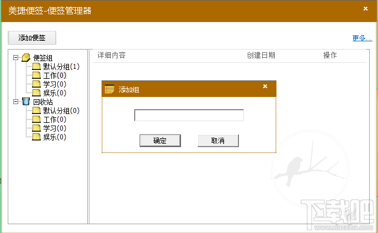The height and width of the screenshot is (233, 378).
Task: Select 学习(0) in 回收站
Action: [55, 128]
